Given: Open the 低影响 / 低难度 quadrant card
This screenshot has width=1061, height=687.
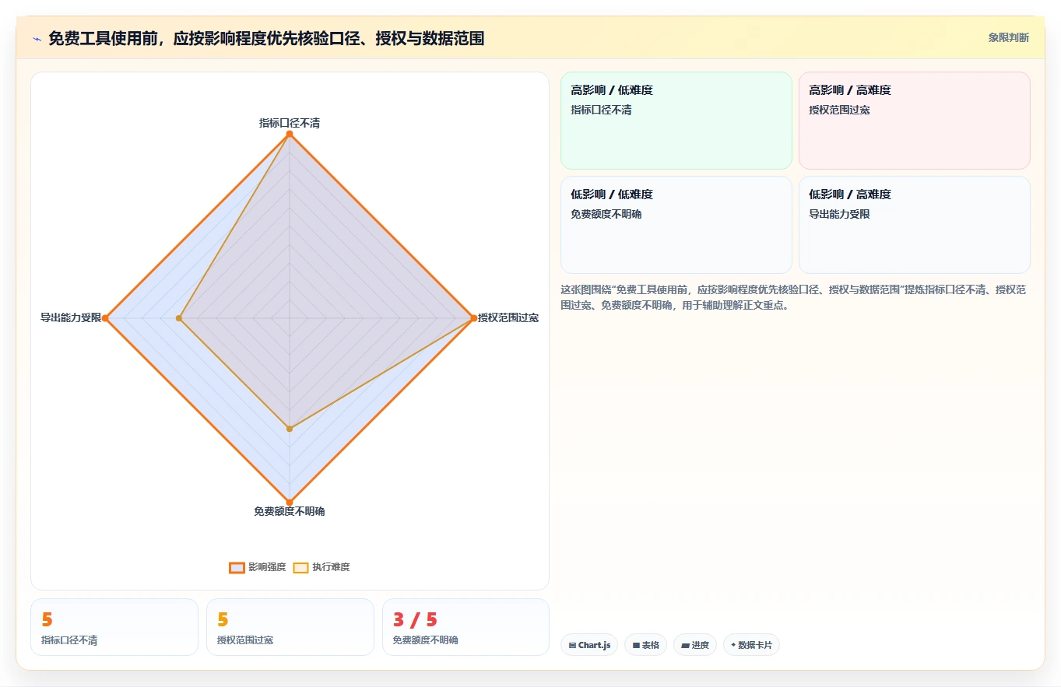Looking at the screenshot, I should pyautogui.click(x=676, y=225).
